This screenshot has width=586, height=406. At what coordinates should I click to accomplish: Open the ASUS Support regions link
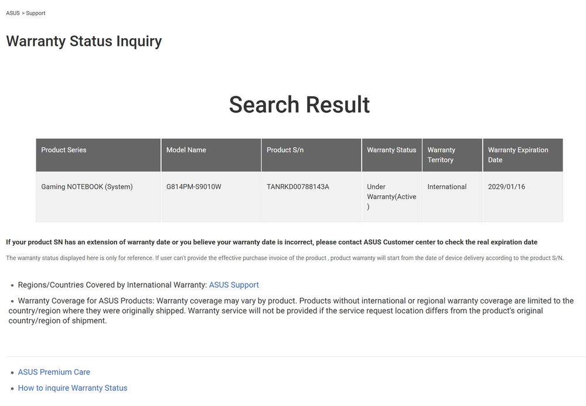pos(234,285)
